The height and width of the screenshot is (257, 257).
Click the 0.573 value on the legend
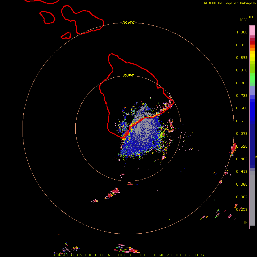(242, 134)
